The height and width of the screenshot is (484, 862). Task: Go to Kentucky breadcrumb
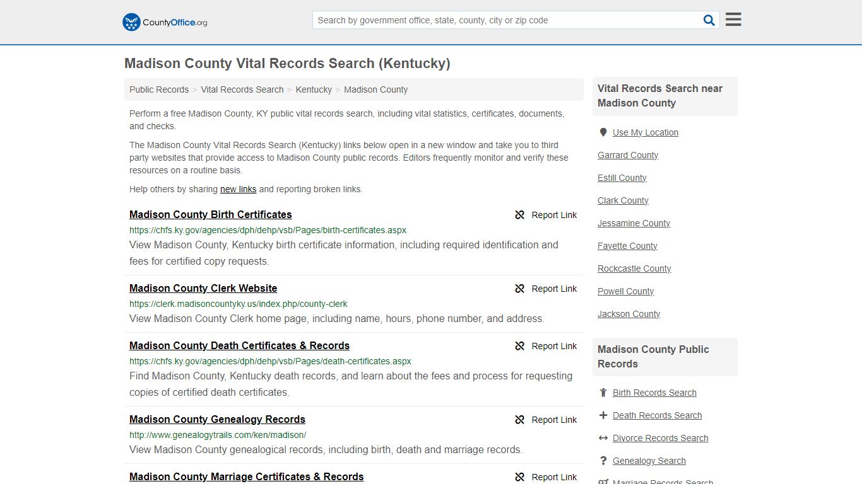[x=314, y=89]
